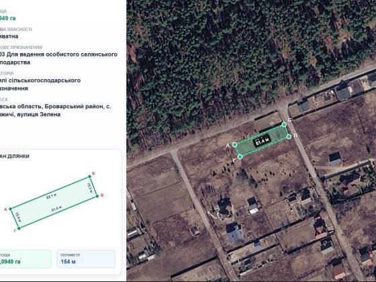Click the 0949 га area card below the plan
Screen dimensions: 376x282
coord(26,259)
